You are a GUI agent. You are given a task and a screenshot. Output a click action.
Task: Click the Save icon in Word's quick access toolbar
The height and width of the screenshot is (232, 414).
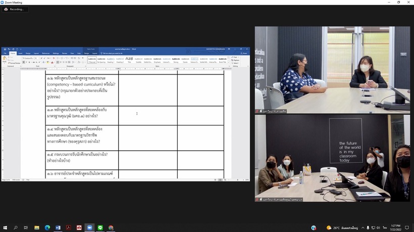click(x=5, y=49)
